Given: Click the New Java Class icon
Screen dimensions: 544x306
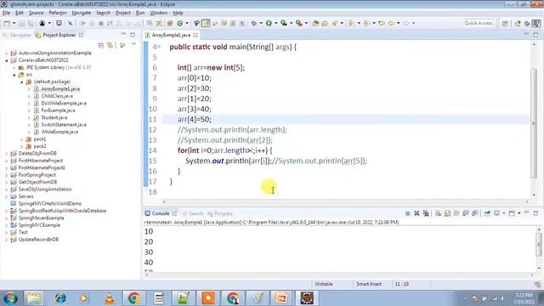Looking at the screenshot, I should 179,23.
